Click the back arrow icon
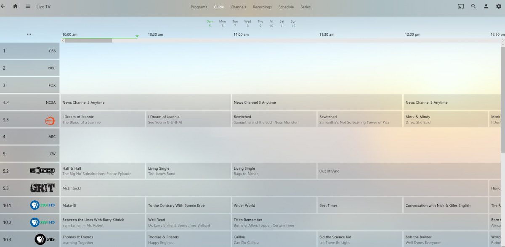This screenshot has height=247, width=505. (x=3, y=6)
